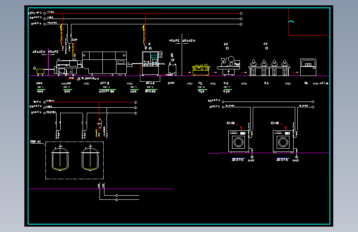
Task: Click the worker figure nearest the end cabinet
Action: pyautogui.click(x=285, y=63)
